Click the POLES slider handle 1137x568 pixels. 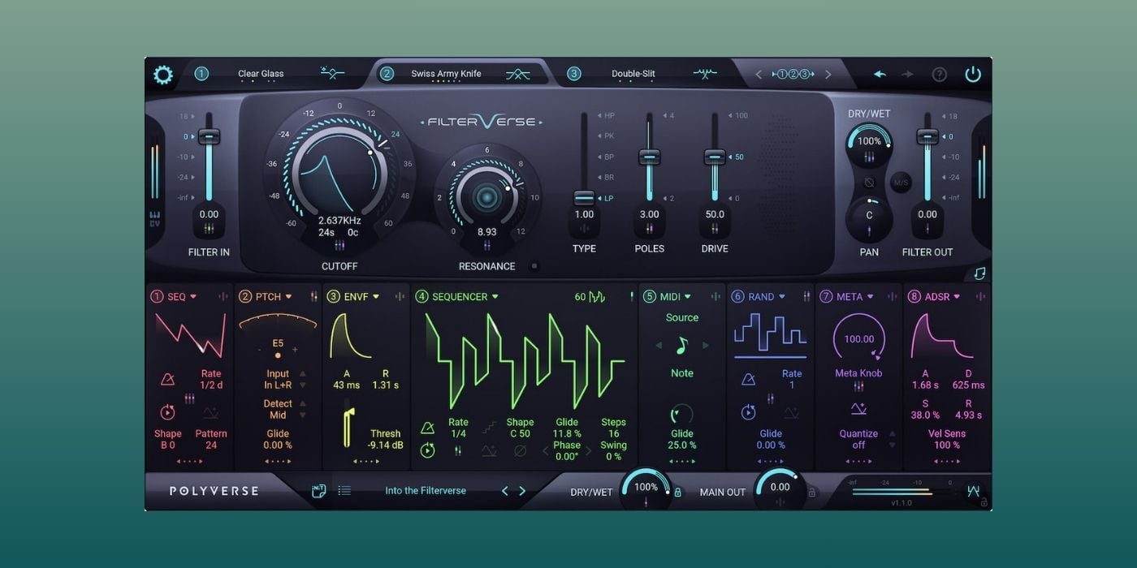click(649, 157)
